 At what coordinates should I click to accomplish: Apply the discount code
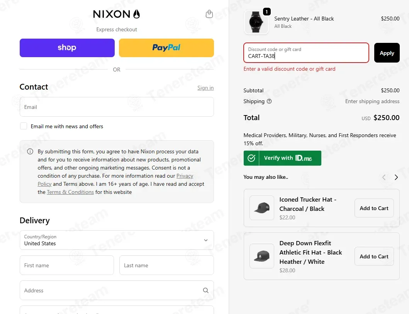tap(387, 53)
